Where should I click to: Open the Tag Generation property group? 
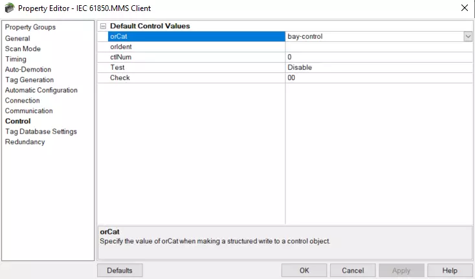[x=29, y=80]
